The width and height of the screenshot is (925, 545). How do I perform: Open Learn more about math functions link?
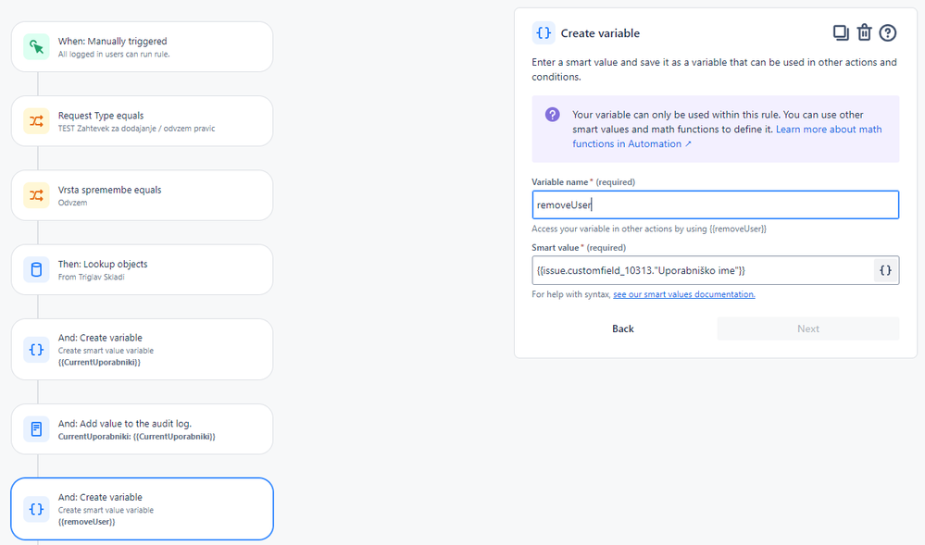828,130
